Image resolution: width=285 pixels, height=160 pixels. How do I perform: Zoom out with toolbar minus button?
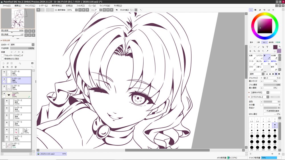tap(80, 10)
